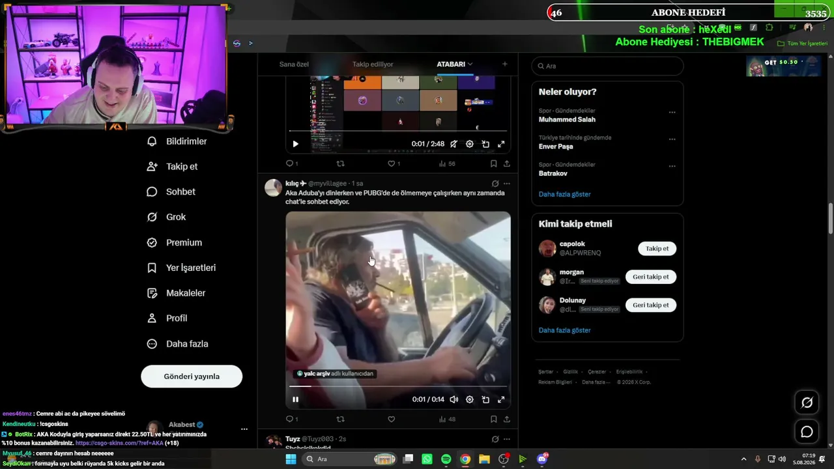Bookmark the post with 56 views
This screenshot has width=834, height=469.
pos(493,163)
